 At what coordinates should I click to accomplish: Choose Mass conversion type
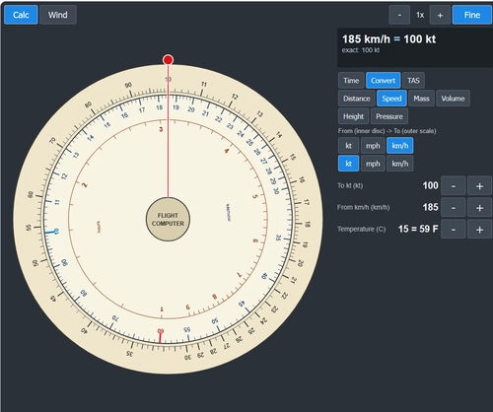[421, 99]
